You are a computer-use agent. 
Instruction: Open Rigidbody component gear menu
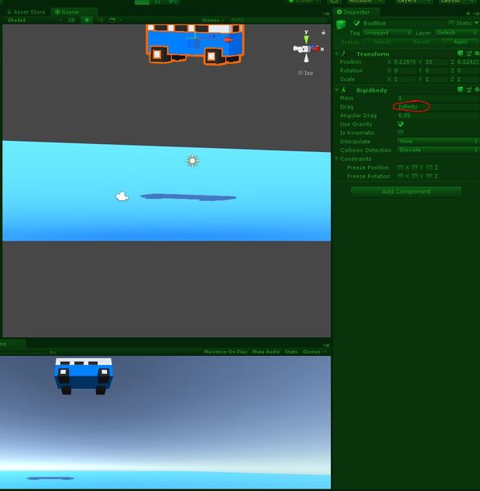click(x=477, y=90)
